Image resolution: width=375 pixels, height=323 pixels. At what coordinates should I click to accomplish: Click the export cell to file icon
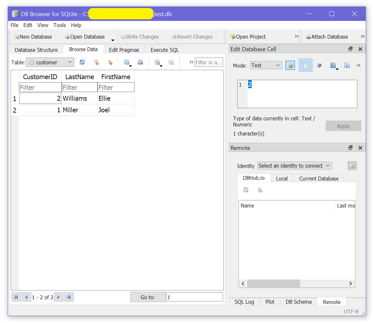point(347,66)
